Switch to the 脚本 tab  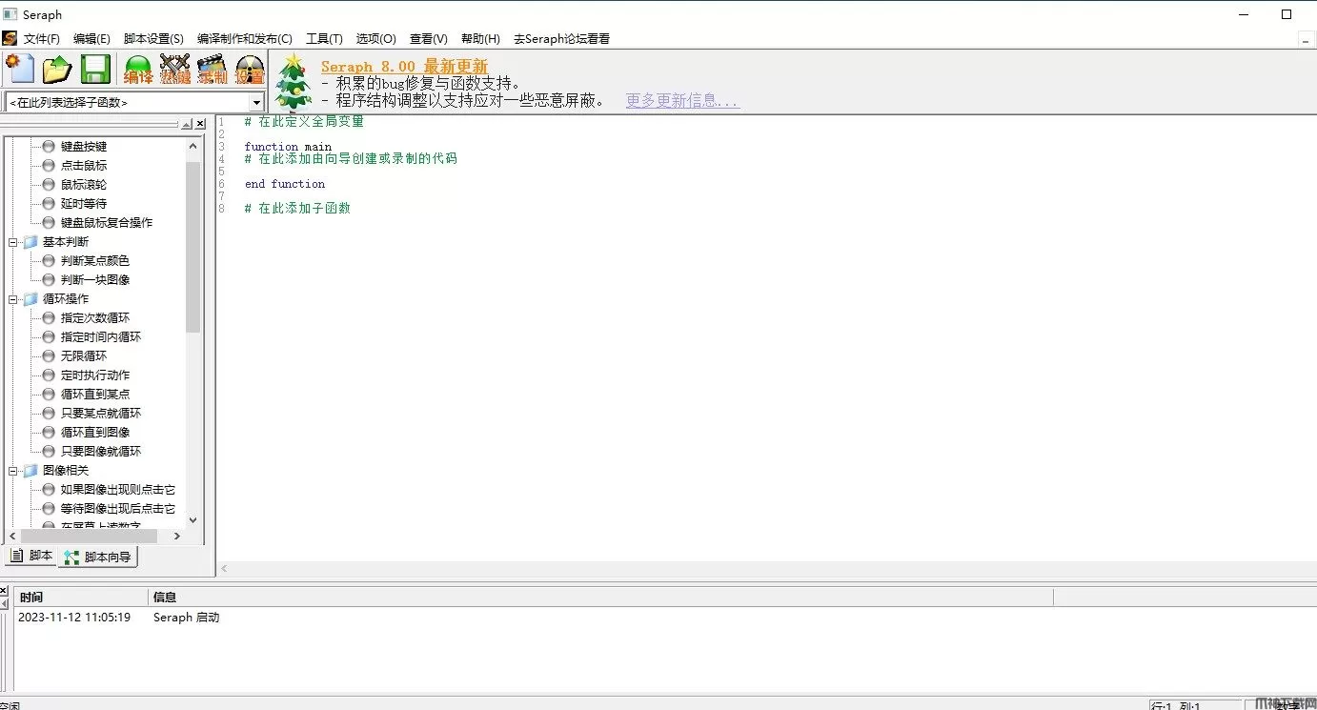click(31, 556)
